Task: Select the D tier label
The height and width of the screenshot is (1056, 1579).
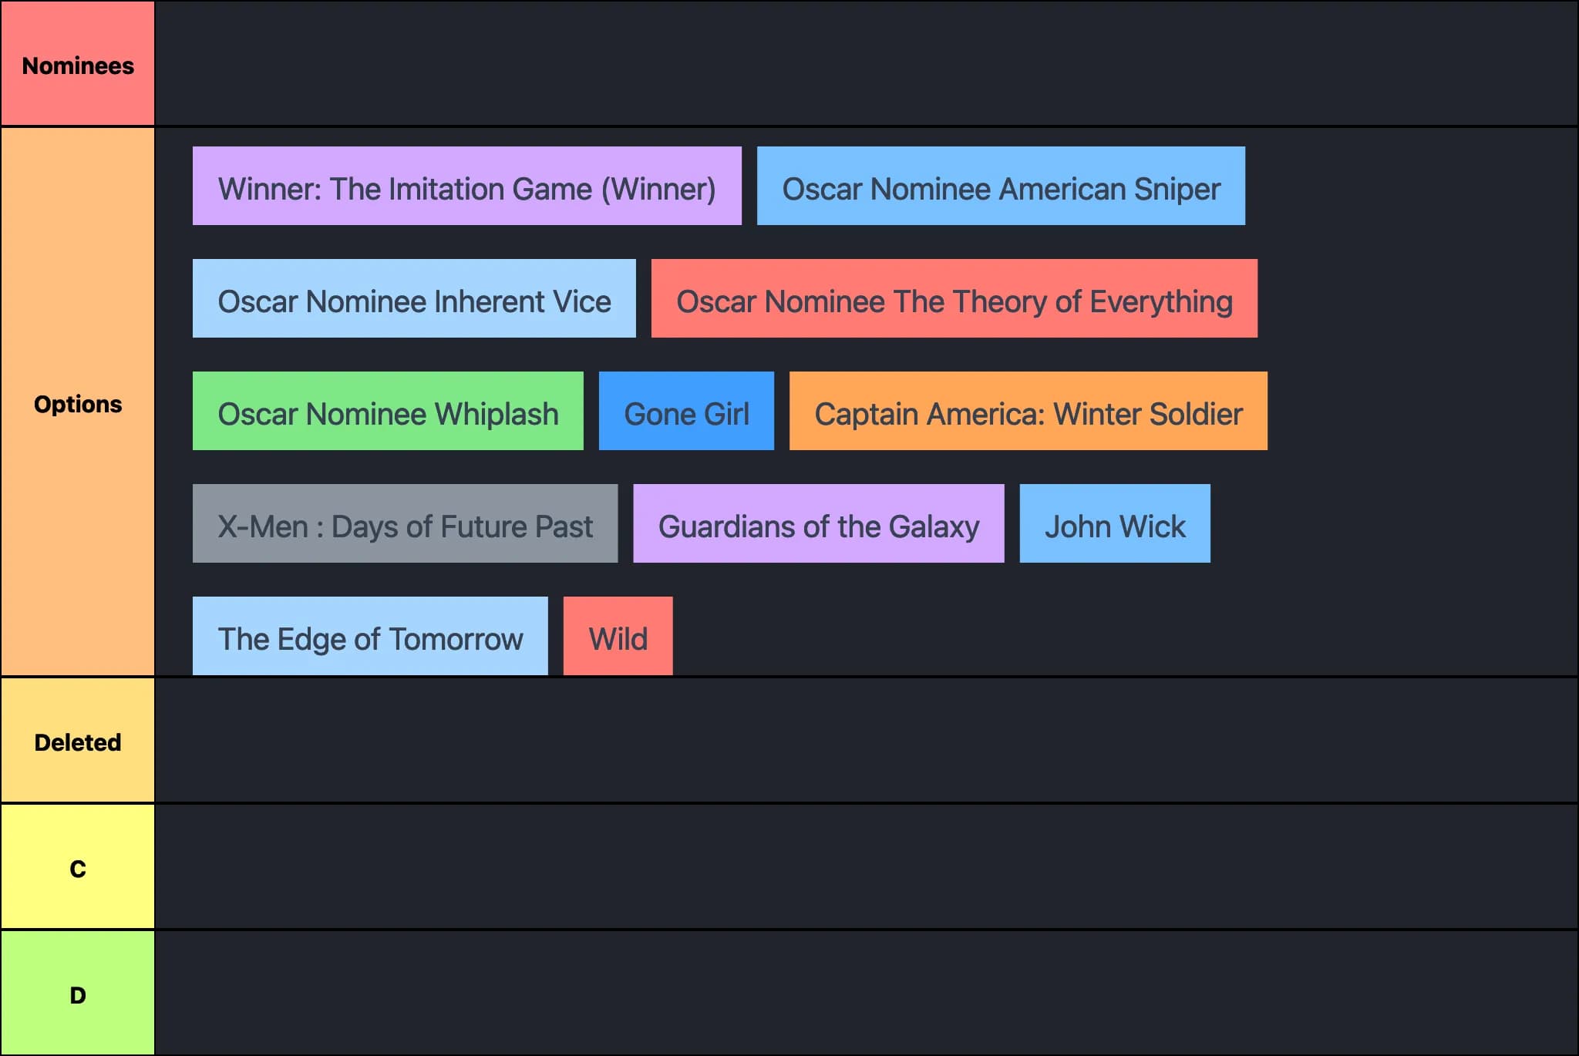Action: pos(77,994)
